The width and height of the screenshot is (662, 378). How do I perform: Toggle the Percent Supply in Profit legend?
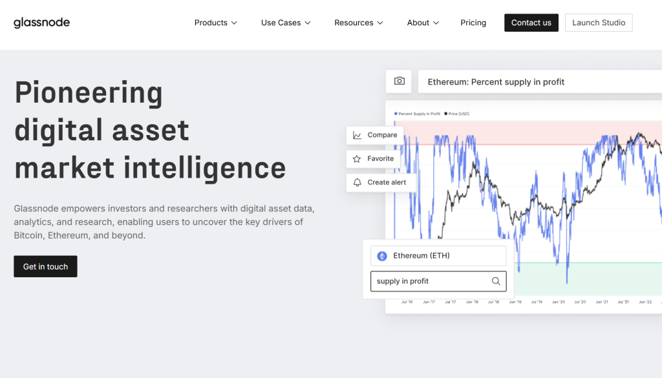(x=418, y=114)
